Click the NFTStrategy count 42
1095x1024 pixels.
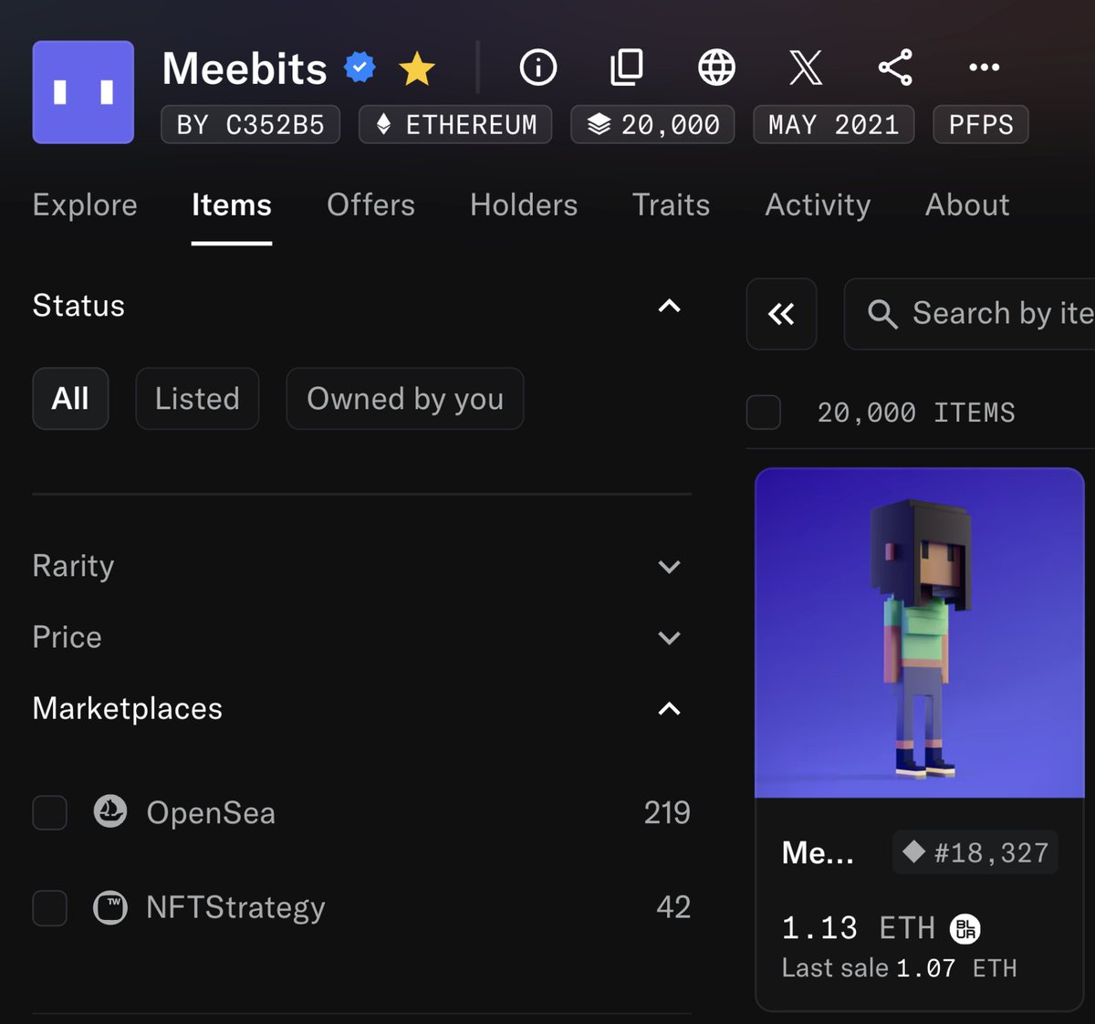pyautogui.click(x=673, y=907)
